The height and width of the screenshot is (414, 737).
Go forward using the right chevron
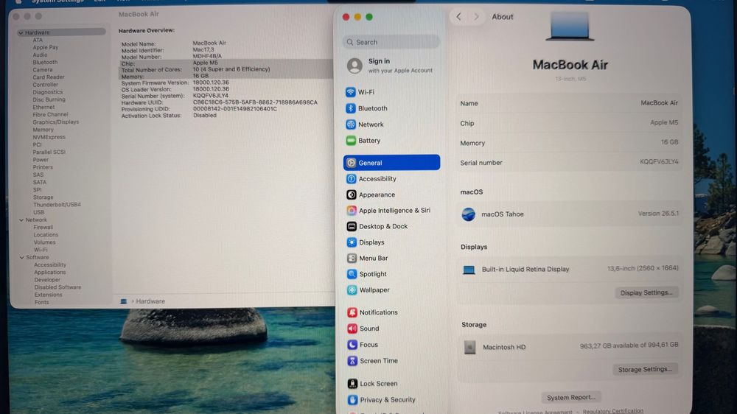click(476, 17)
